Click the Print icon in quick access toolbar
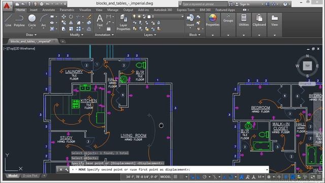Screen dimensions: 325x183 pos(42,4)
